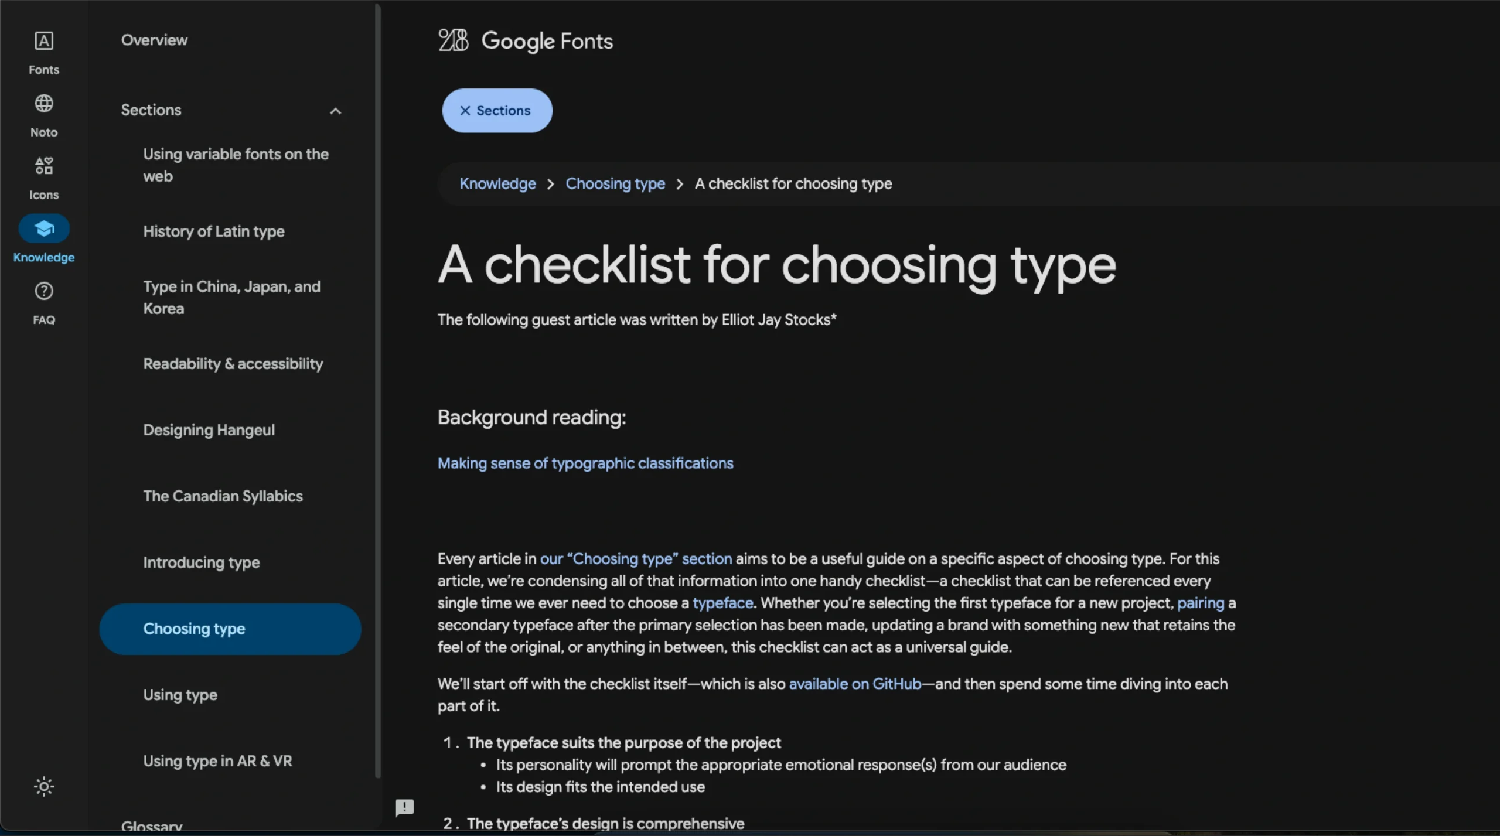Open the available on GitHub link
The width and height of the screenshot is (1500, 836).
(855, 684)
